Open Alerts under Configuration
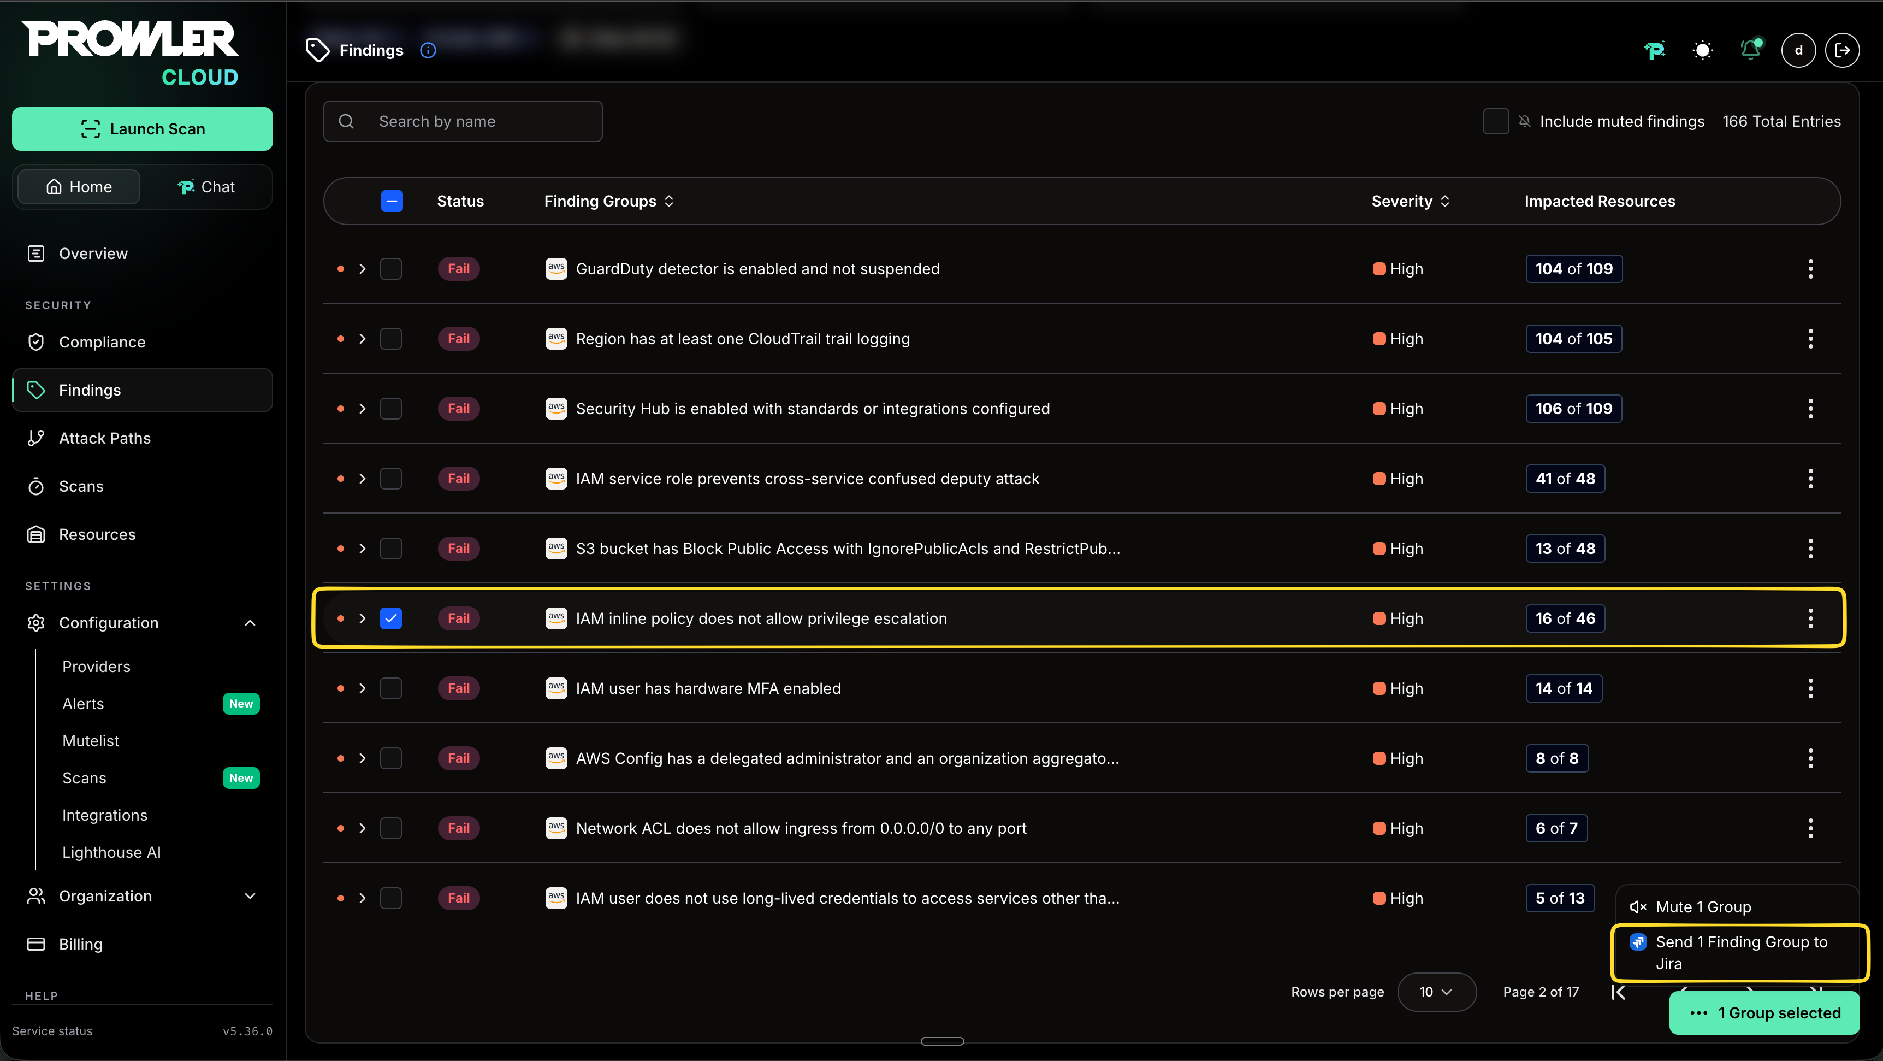 (84, 704)
